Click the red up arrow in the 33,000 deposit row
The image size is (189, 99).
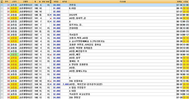click(51, 18)
